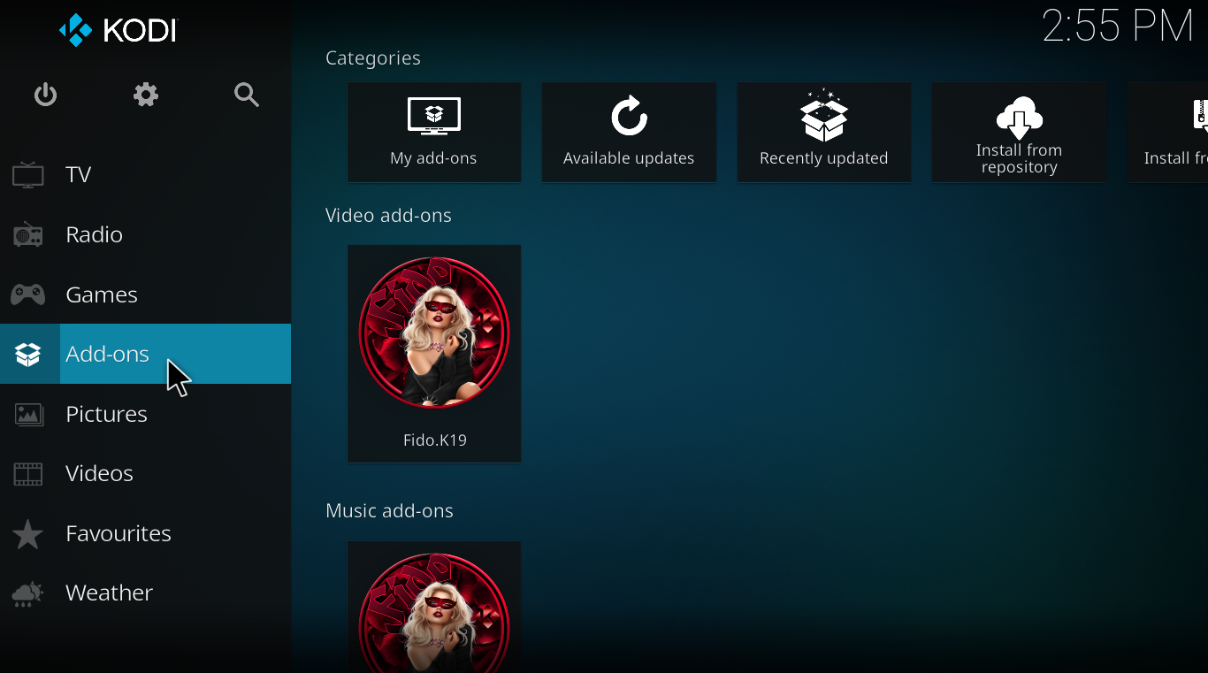Click the Categories heading
Viewport: 1208px width, 673px height.
373,58
